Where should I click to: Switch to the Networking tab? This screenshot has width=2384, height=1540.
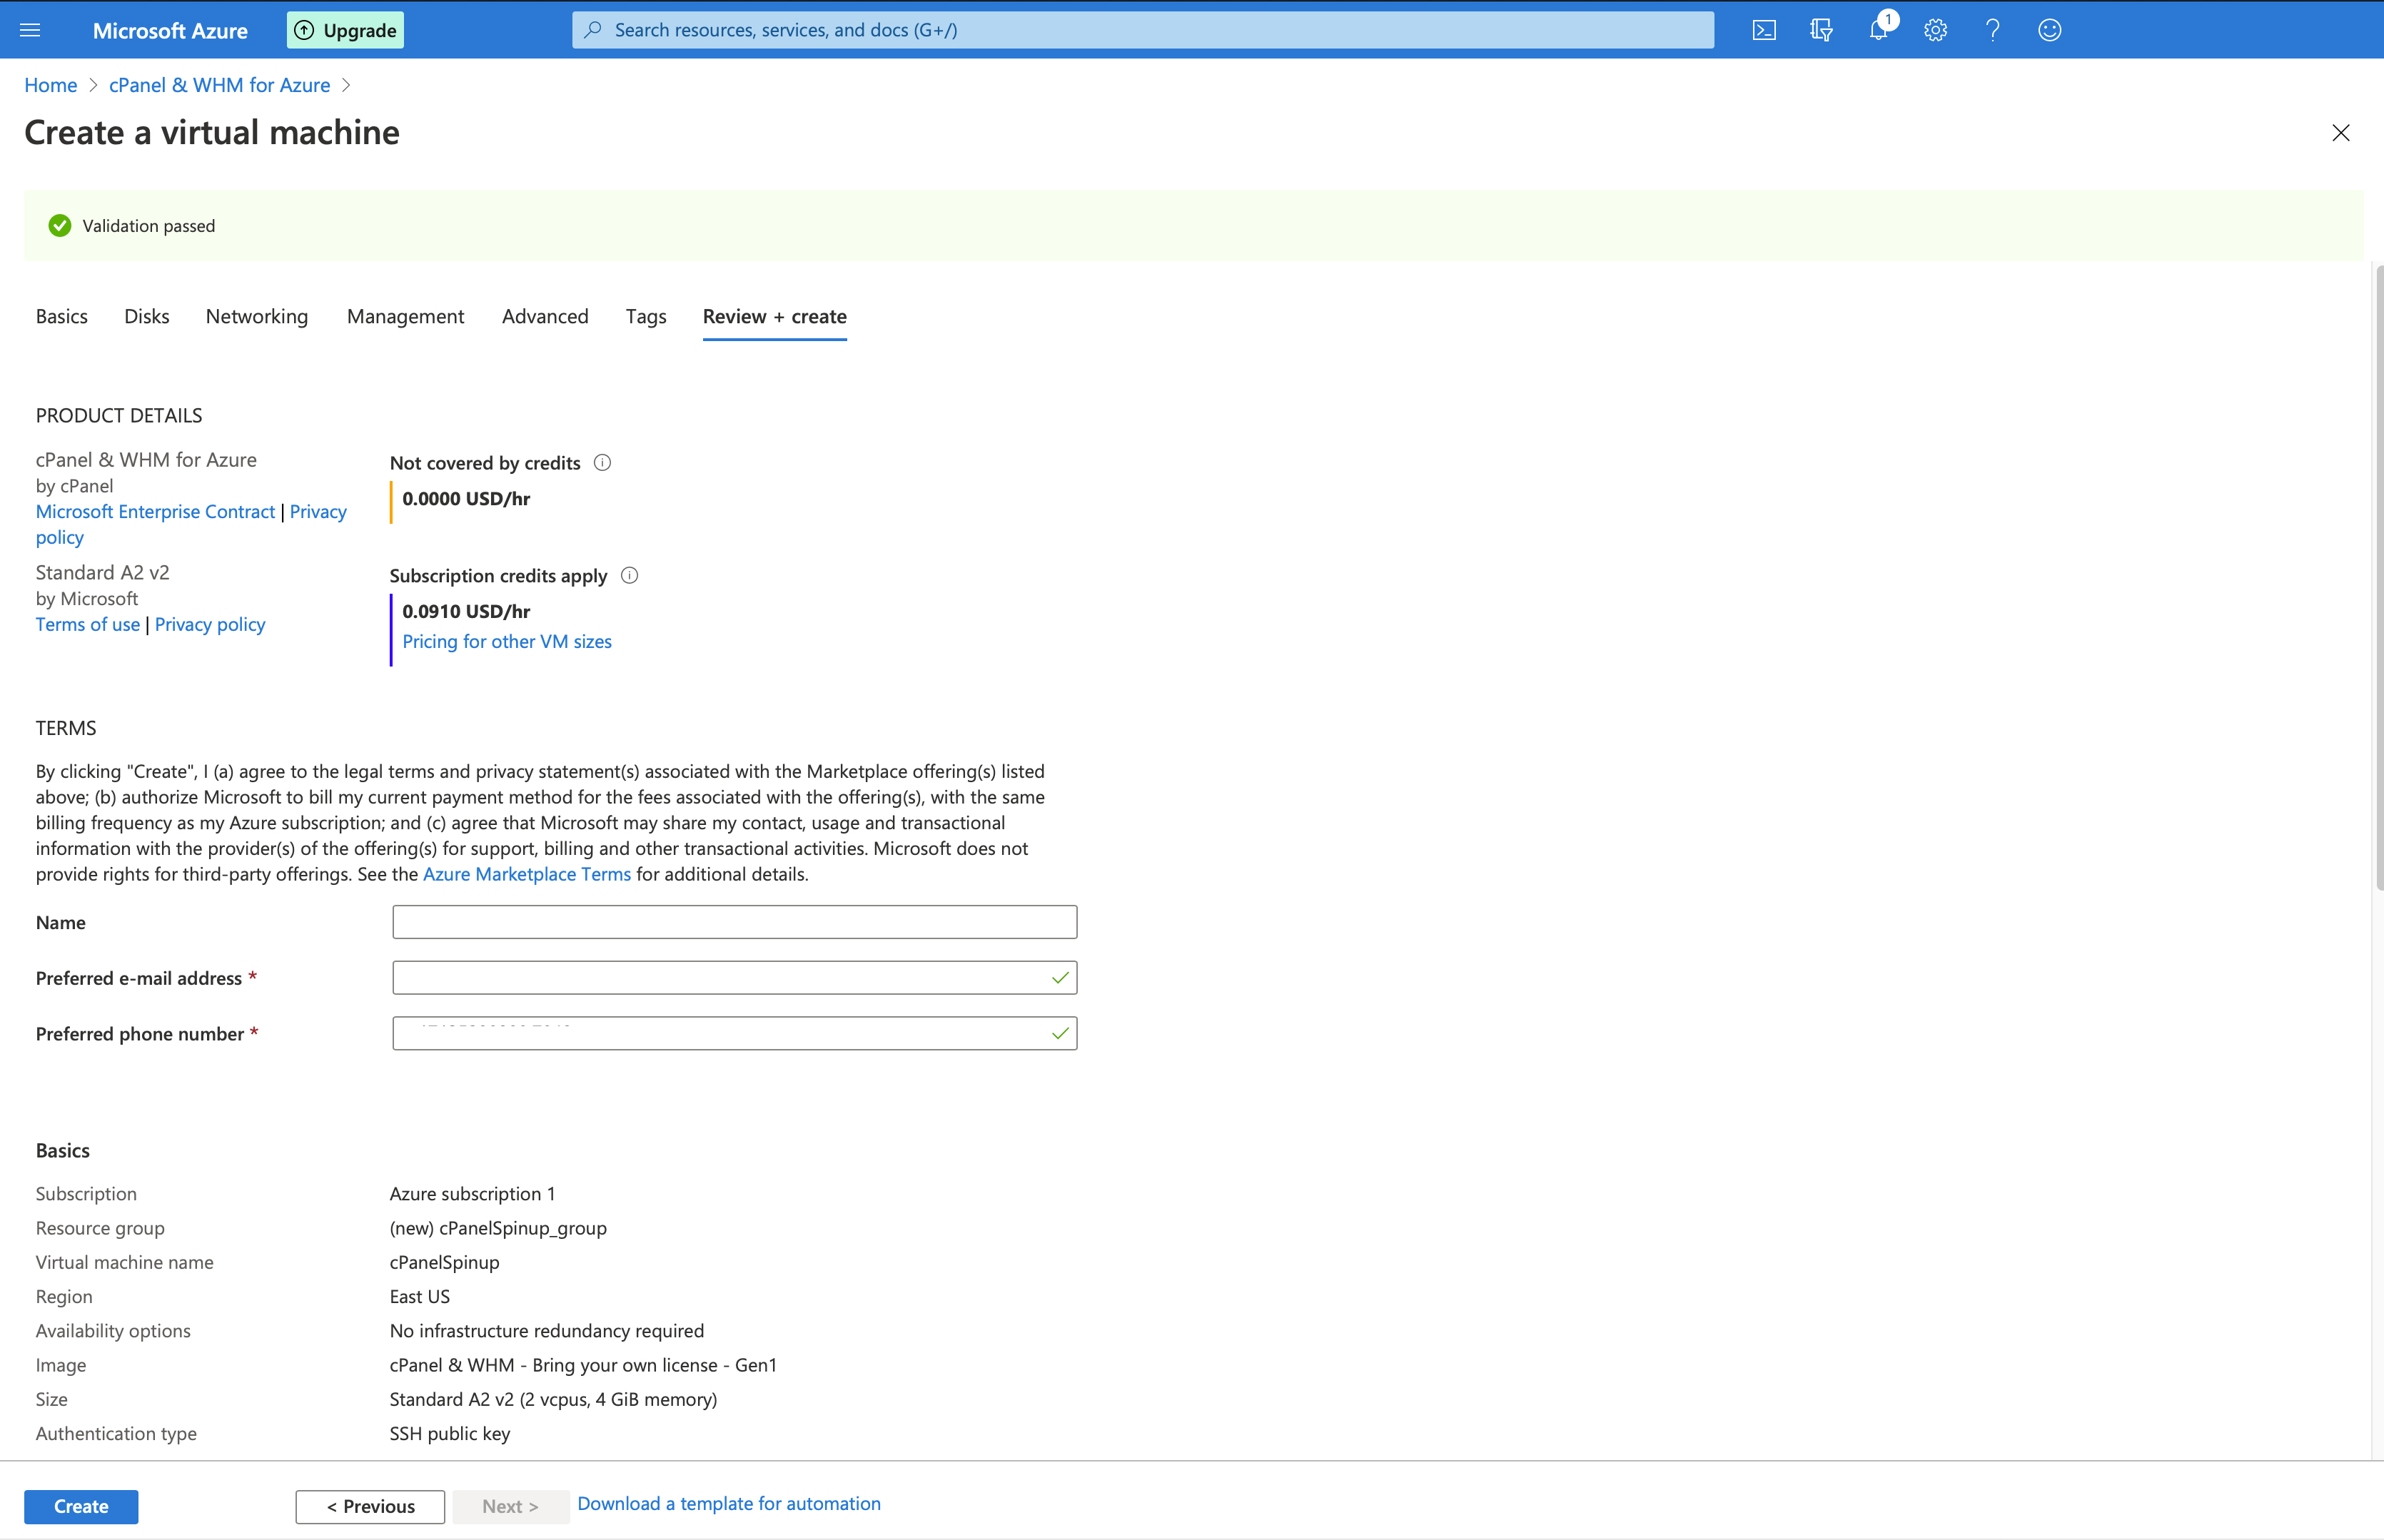[257, 317]
